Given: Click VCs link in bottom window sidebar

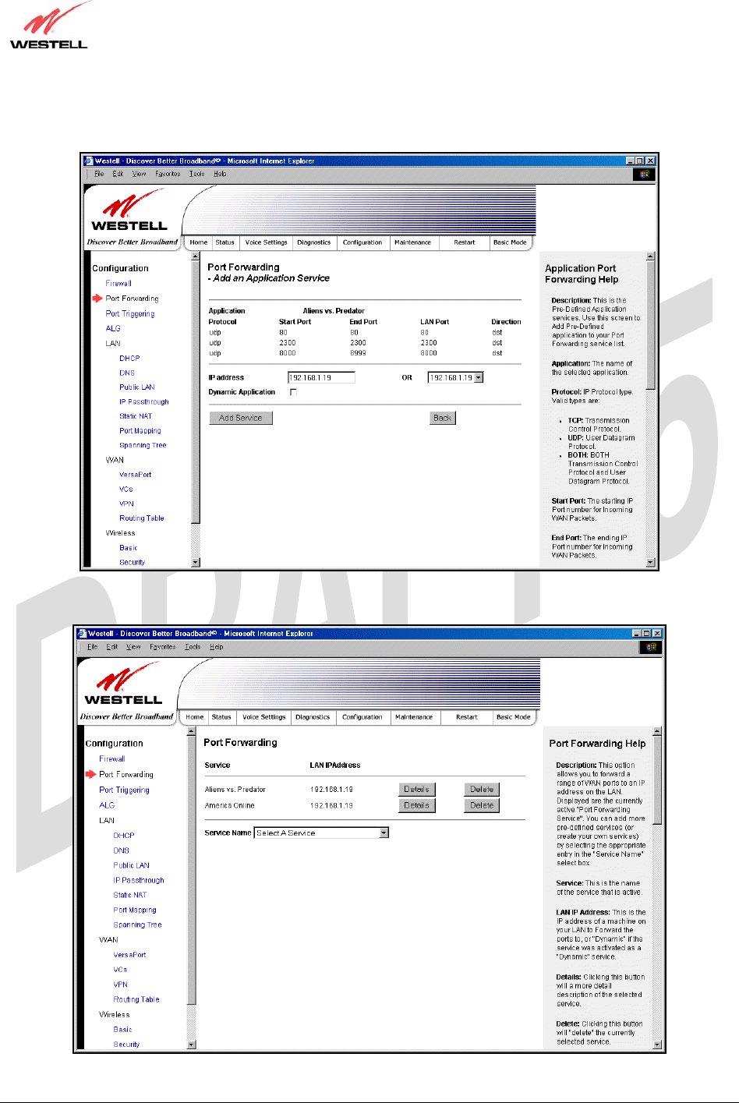Looking at the screenshot, I should (x=120, y=970).
